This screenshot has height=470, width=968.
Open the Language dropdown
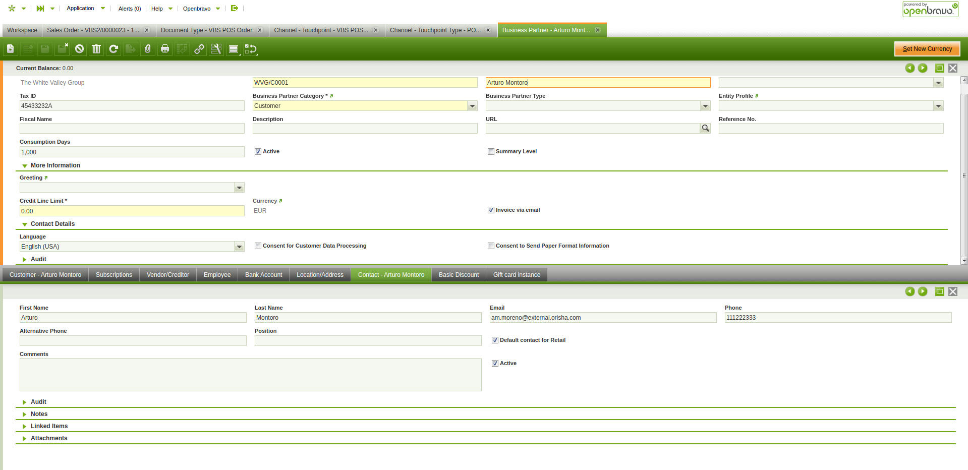[239, 247]
